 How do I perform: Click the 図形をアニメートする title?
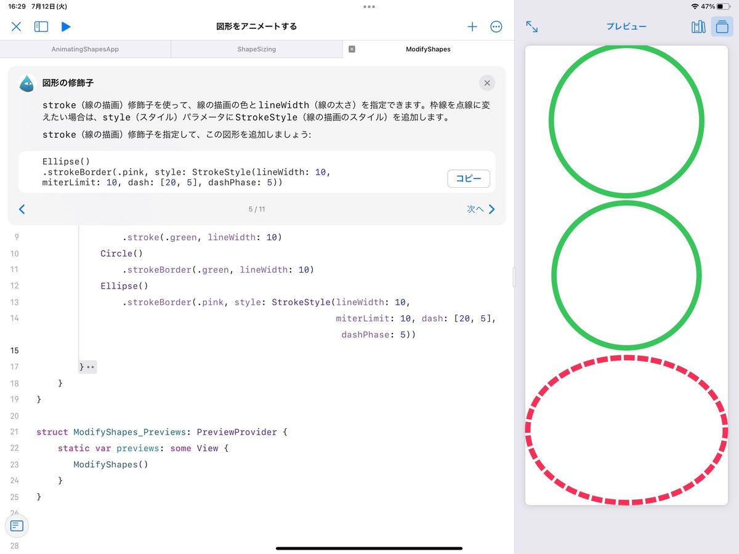coord(256,26)
